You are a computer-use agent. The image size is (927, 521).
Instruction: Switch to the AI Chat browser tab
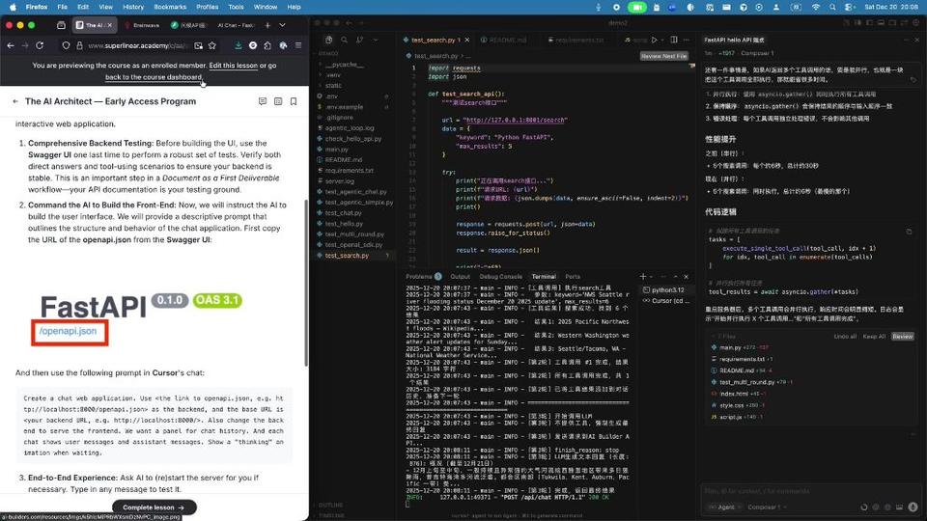click(236, 25)
